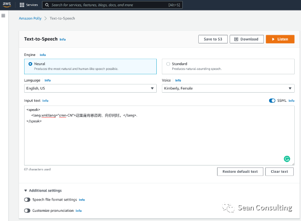Open Info beside Customize pronunciation
The image size is (301, 221).
tap(79, 211)
